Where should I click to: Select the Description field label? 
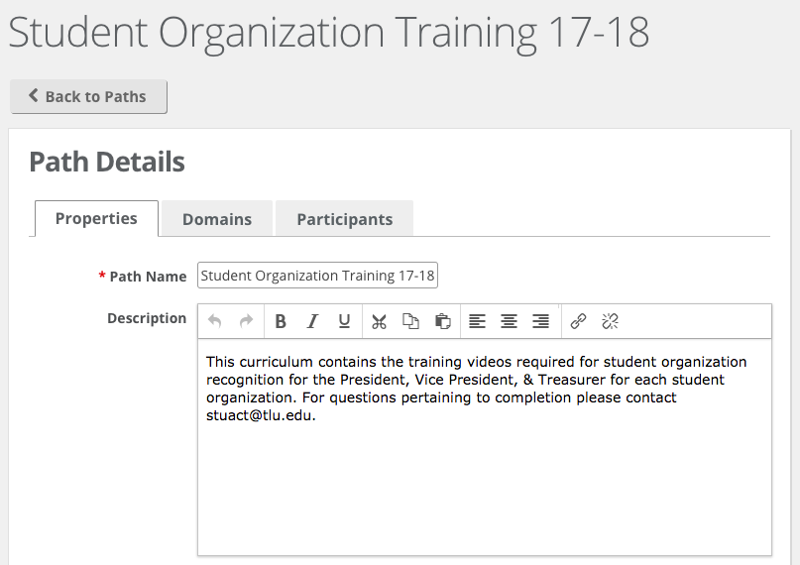click(147, 318)
